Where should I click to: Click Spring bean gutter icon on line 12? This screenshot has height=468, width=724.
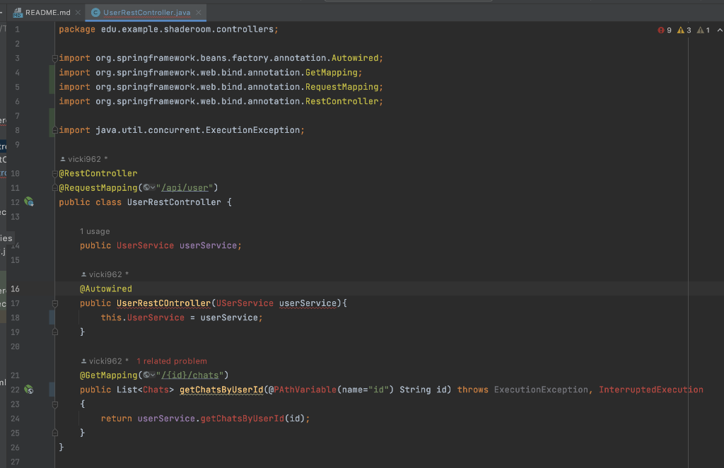28,201
